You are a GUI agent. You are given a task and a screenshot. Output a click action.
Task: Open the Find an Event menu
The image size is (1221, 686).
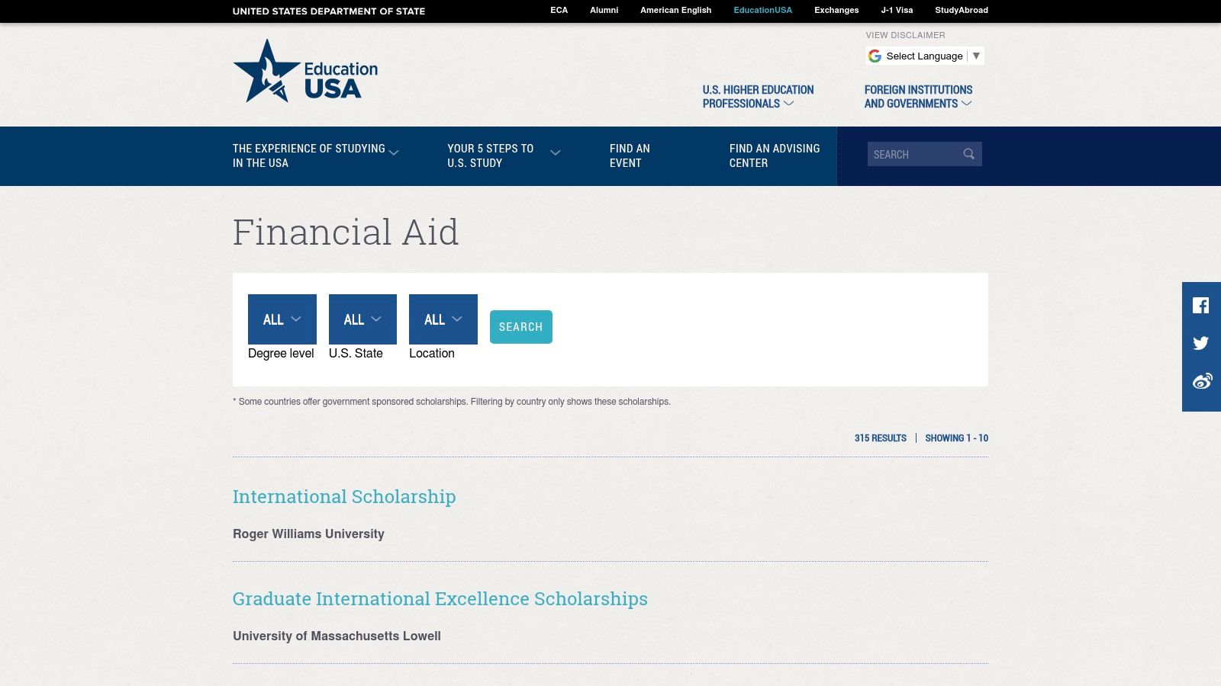coord(629,155)
